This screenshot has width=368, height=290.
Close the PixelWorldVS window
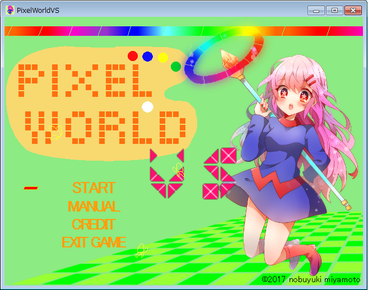tap(353, 11)
